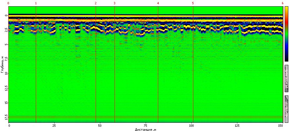Select red marker label 6 at top right

point(283,3)
